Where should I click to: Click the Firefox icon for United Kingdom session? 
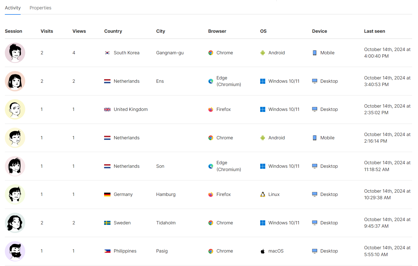(x=211, y=109)
